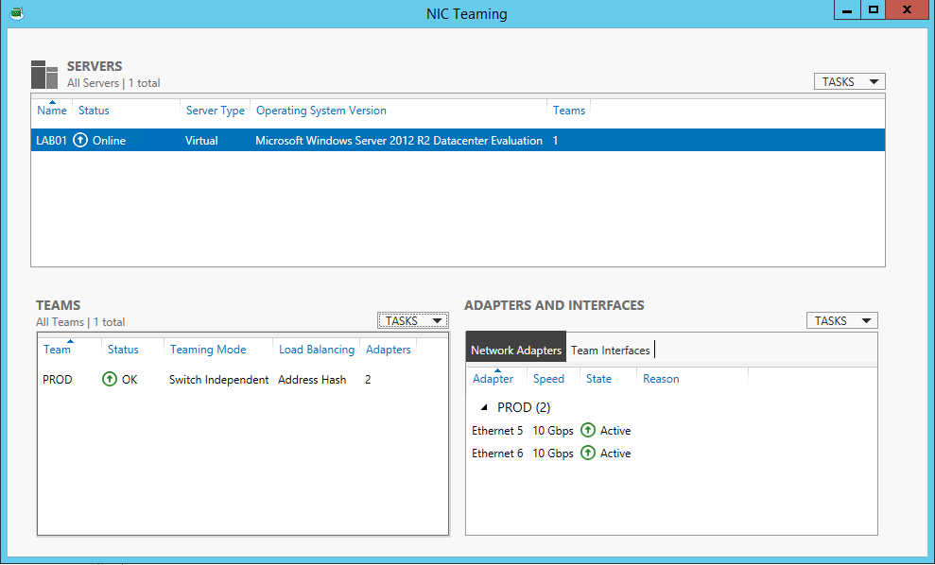The width and height of the screenshot is (935, 565).
Task: Sort teams by Load Balancing column
Action: coord(316,350)
